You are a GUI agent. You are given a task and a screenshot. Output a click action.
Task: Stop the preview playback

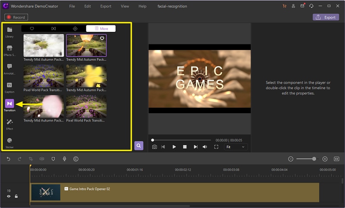click(x=185, y=147)
